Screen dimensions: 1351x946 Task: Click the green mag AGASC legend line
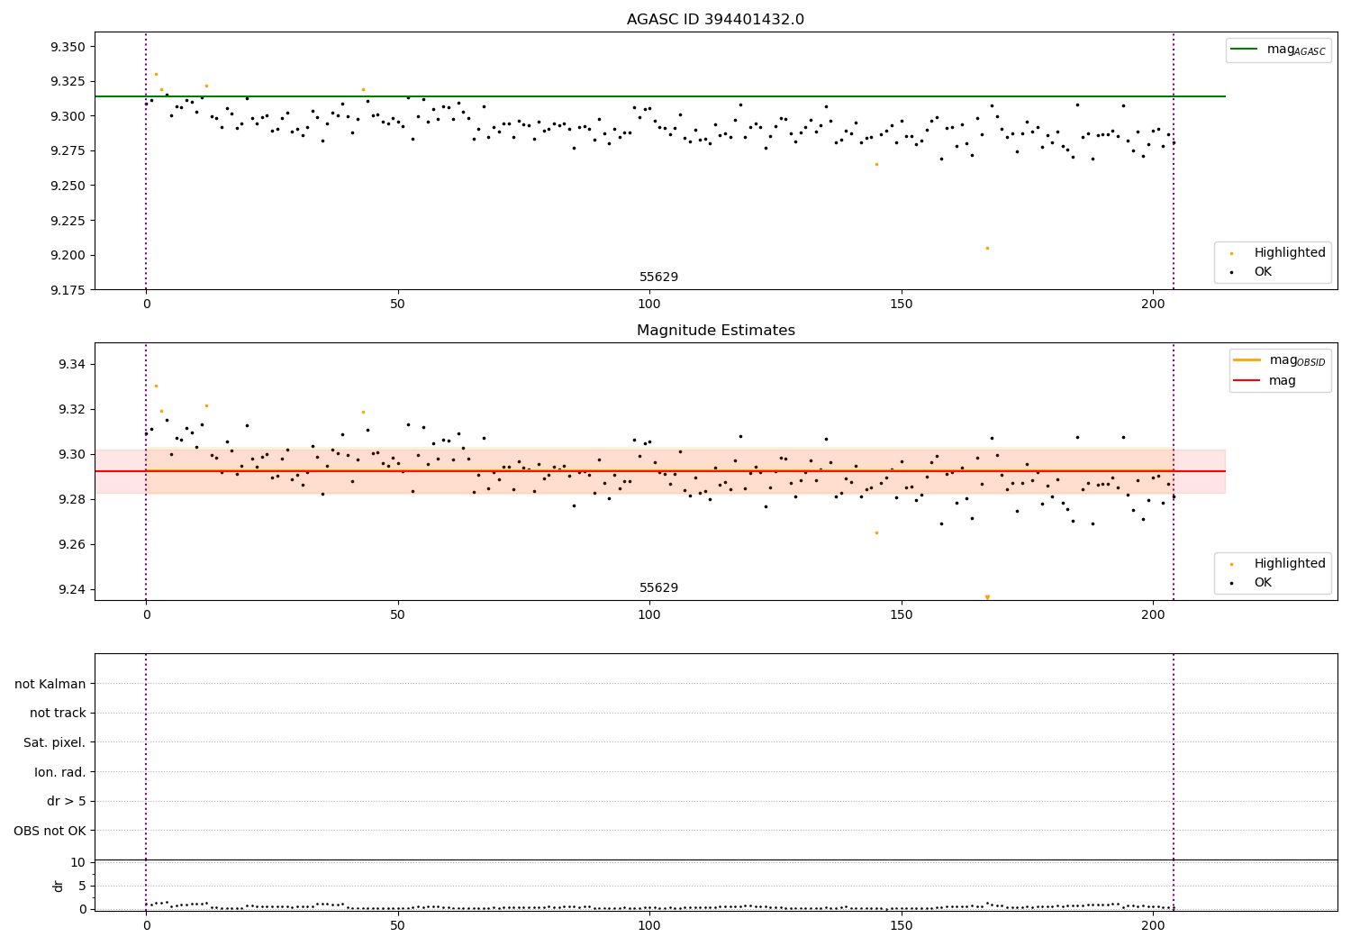click(x=1245, y=50)
